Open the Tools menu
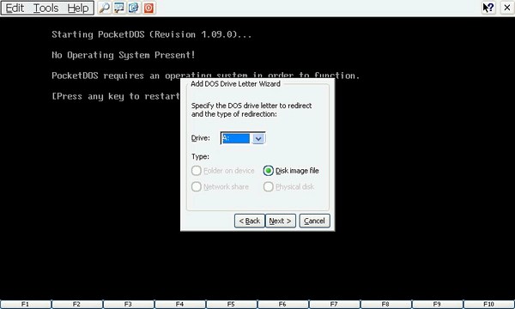This screenshot has height=309, width=515. click(46, 8)
